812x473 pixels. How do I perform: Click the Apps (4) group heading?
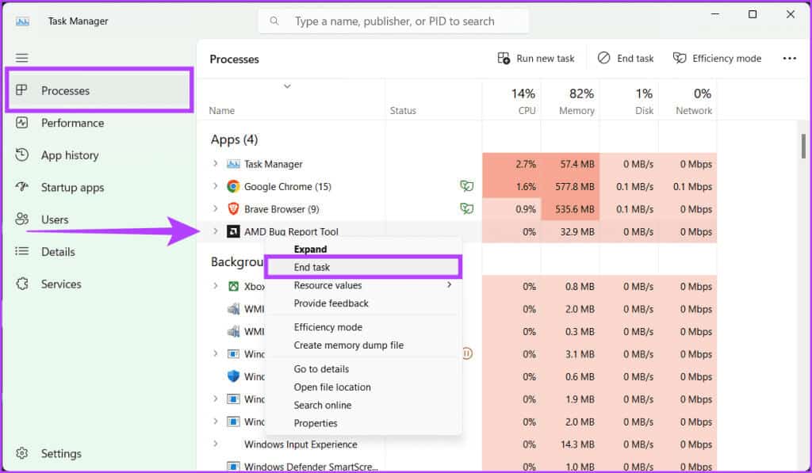point(234,139)
